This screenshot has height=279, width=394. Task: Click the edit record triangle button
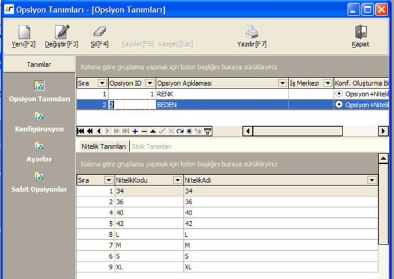(x=153, y=131)
